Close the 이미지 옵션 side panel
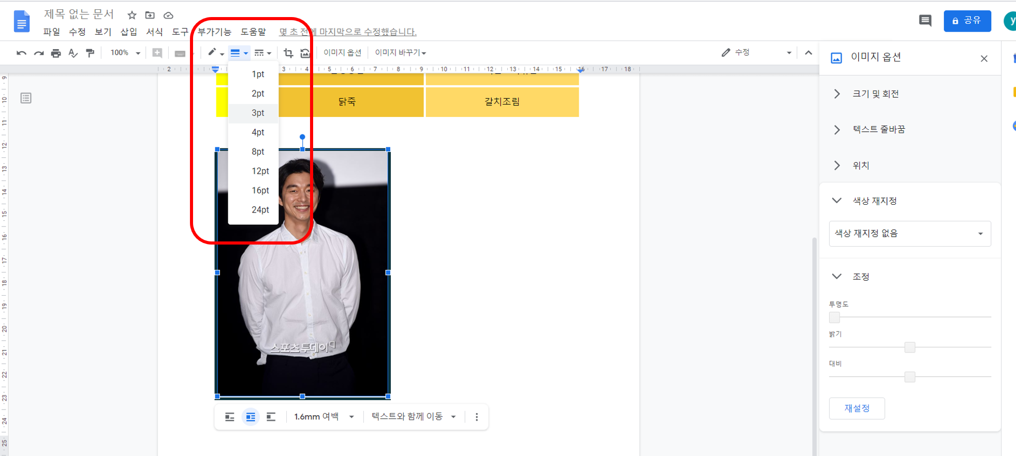 tap(984, 58)
